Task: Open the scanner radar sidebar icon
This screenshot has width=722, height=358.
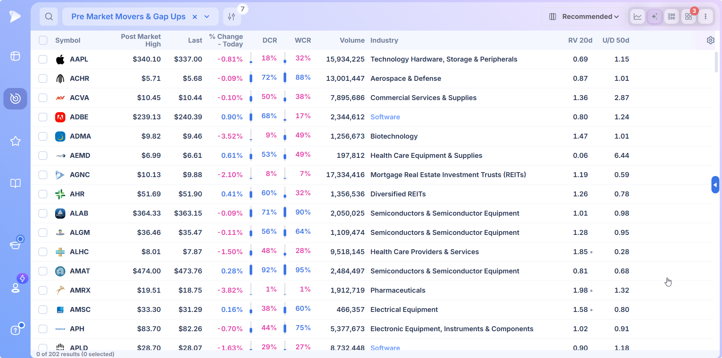Action: 15,99
